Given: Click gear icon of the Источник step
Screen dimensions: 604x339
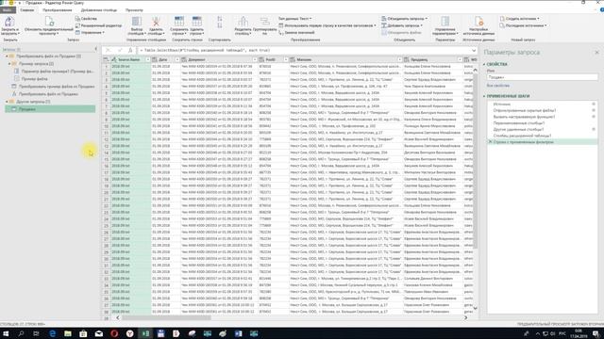Looking at the screenshot, I should click(x=594, y=105).
